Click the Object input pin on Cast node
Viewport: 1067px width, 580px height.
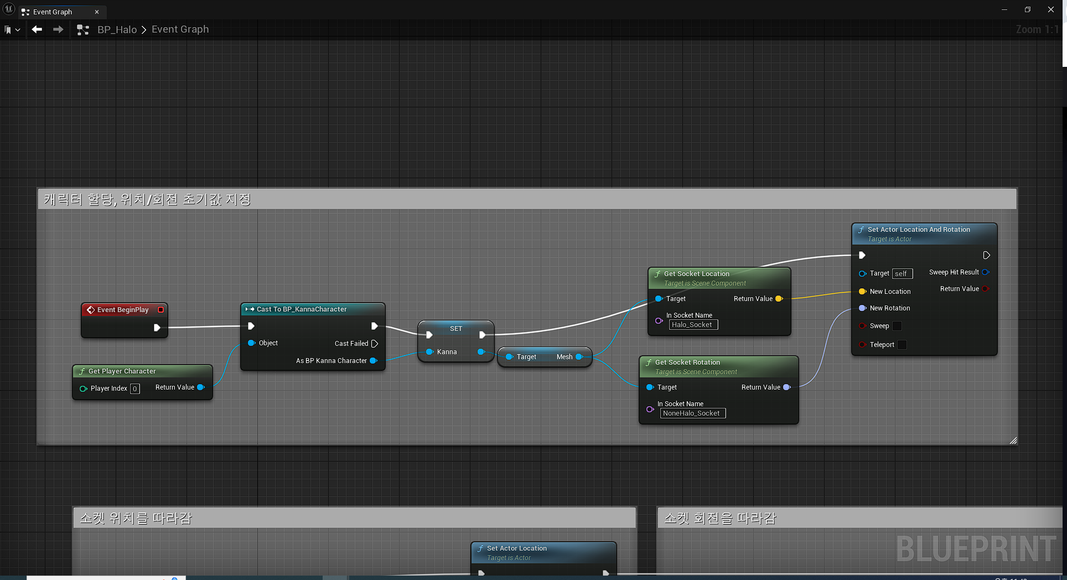[x=251, y=343]
